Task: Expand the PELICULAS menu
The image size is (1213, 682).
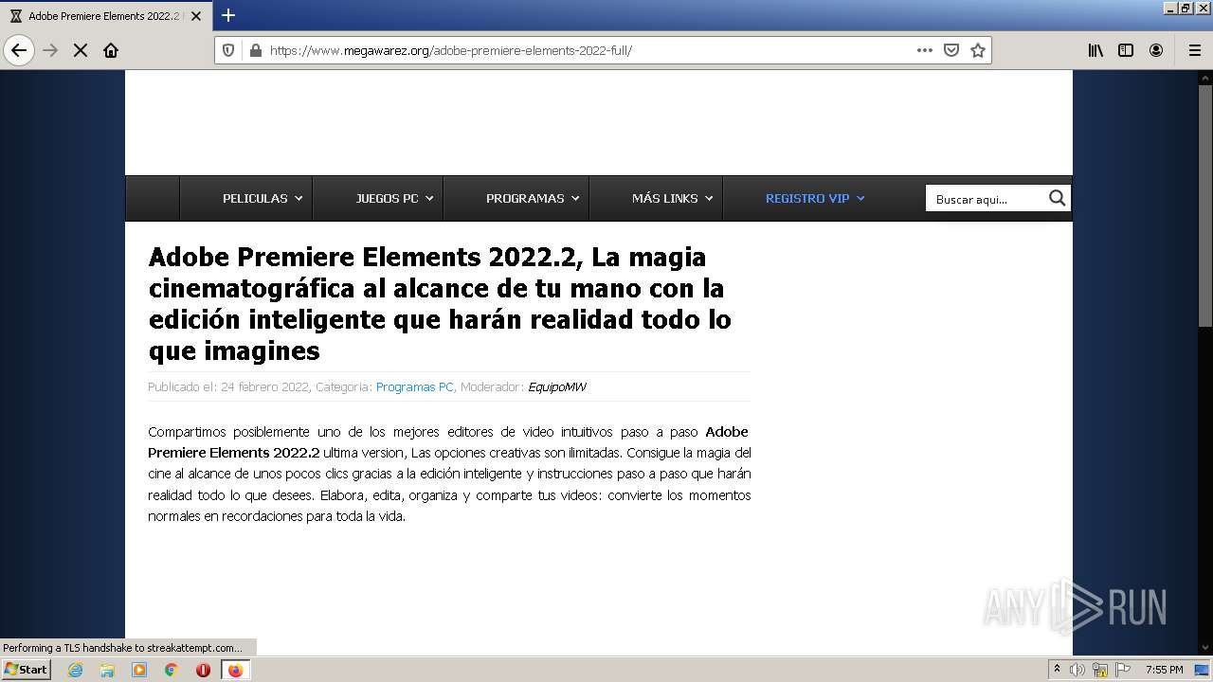Action: click(x=262, y=198)
